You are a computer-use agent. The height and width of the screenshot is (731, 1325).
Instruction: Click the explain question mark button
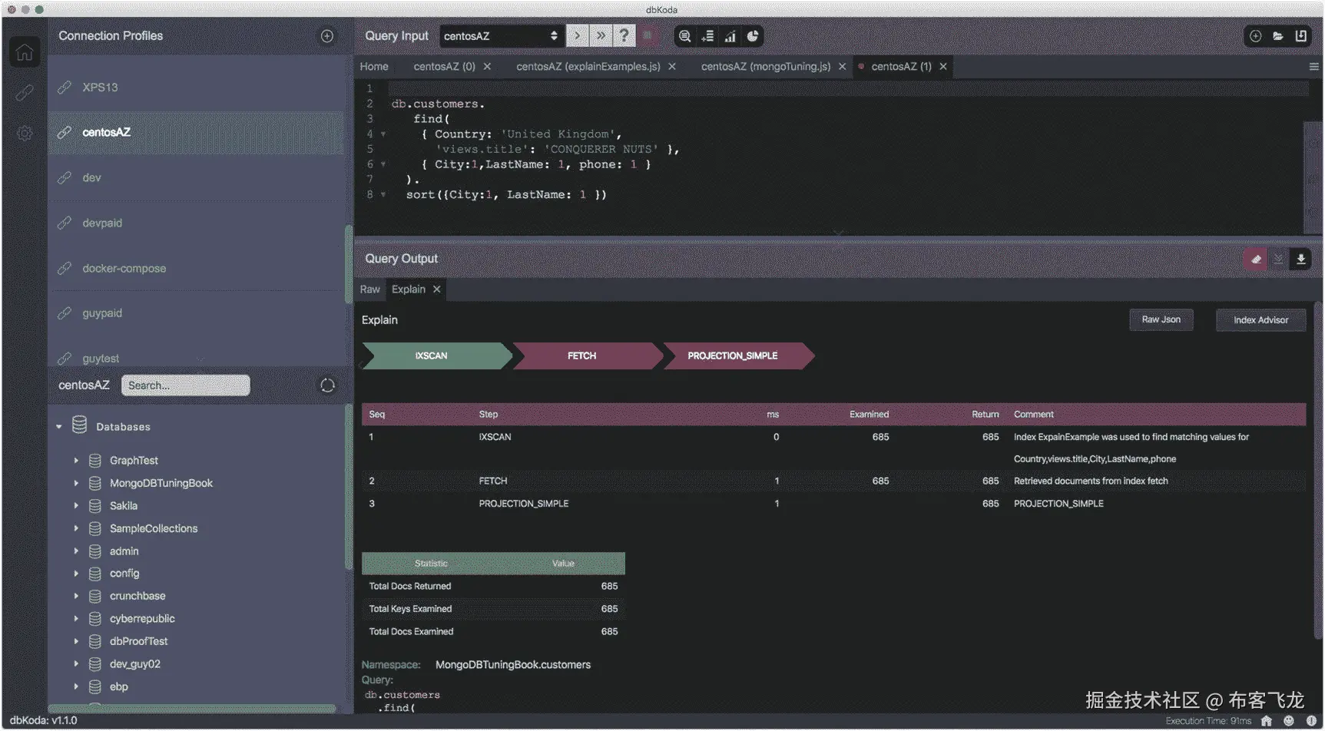(x=624, y=36)
